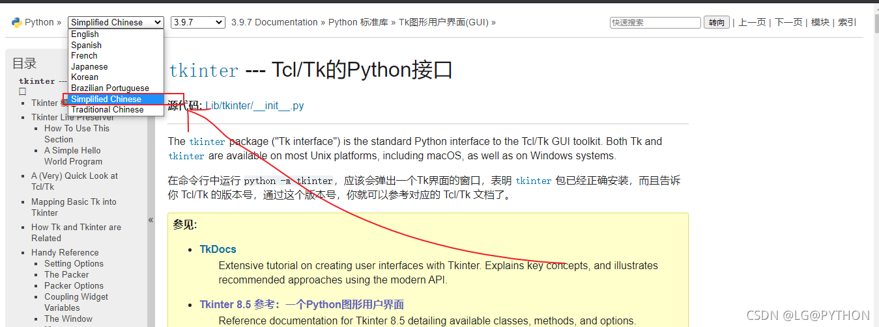Open Tkinter 8.5 参考 reference link
879x327 pixels.
tap(302, 304)
